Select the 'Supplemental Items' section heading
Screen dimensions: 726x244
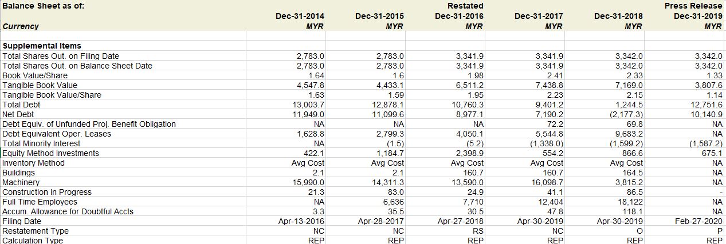pos(42,46)
